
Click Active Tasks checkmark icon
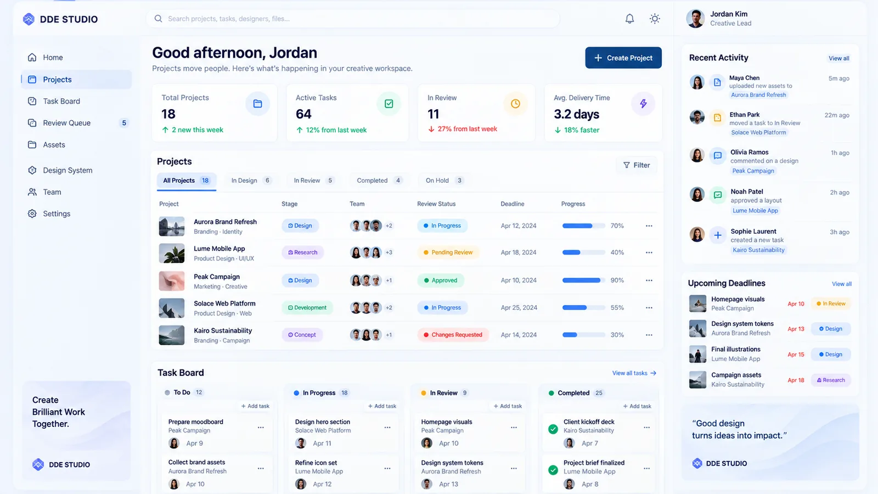[389, 104]
